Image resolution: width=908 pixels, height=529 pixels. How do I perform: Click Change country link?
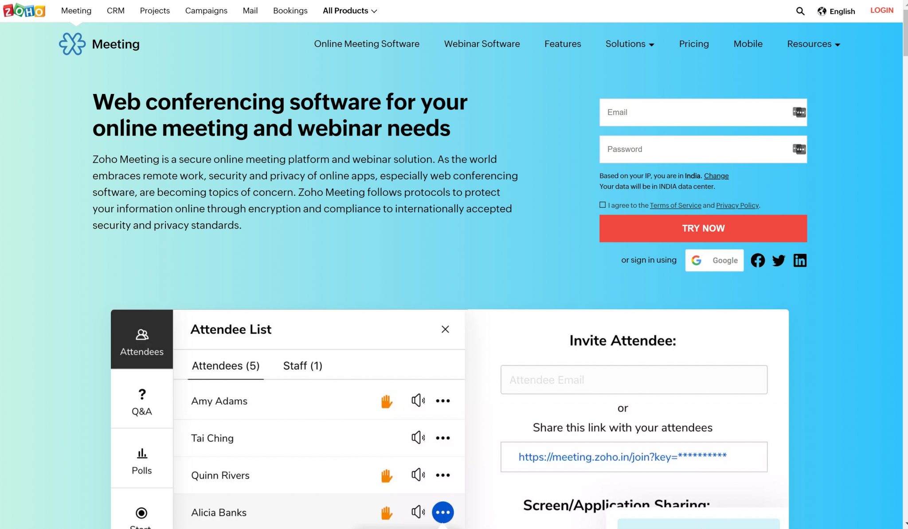click(x=716, y=176)
